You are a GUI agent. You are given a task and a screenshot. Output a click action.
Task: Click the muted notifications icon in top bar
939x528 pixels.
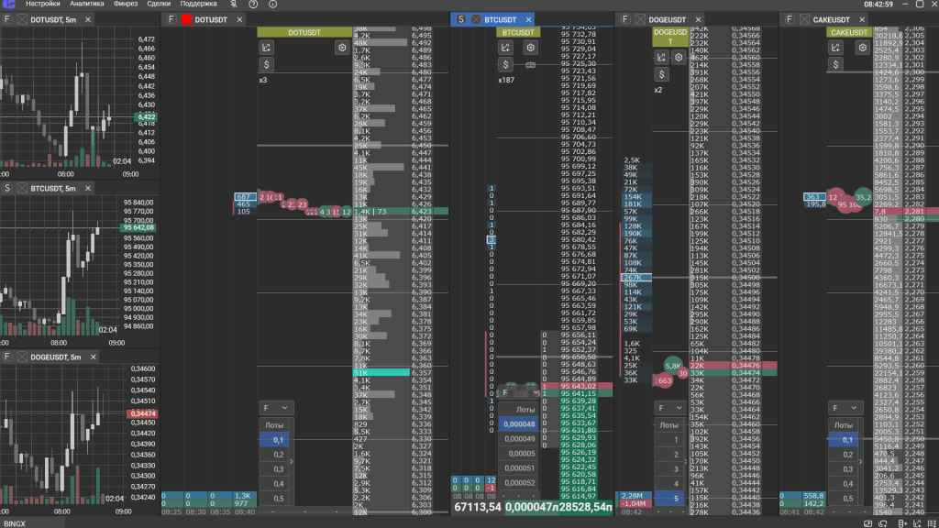point(232,5)
